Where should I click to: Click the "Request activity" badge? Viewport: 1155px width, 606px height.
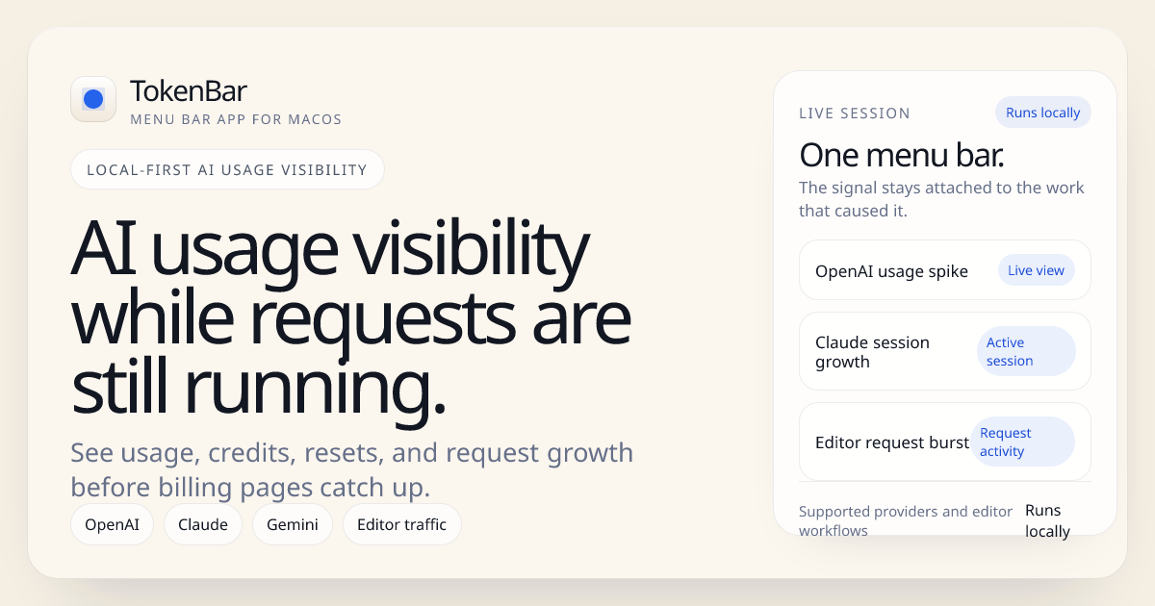pos(1023,442)
